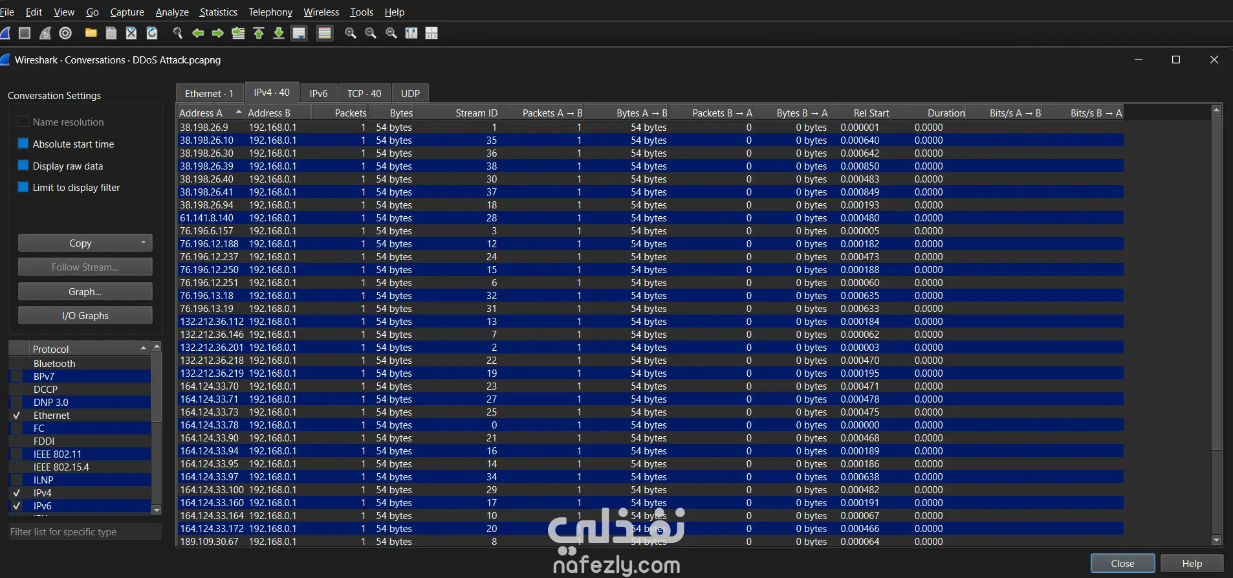Check the IEEE 802.11 protocol checkbox

(17, 454)
